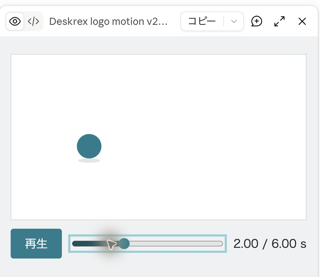The height and width of the screenshot is (277, 320).
Task: Click the 2.00 / 6.00 s time readout
Action: click(270, 244)
